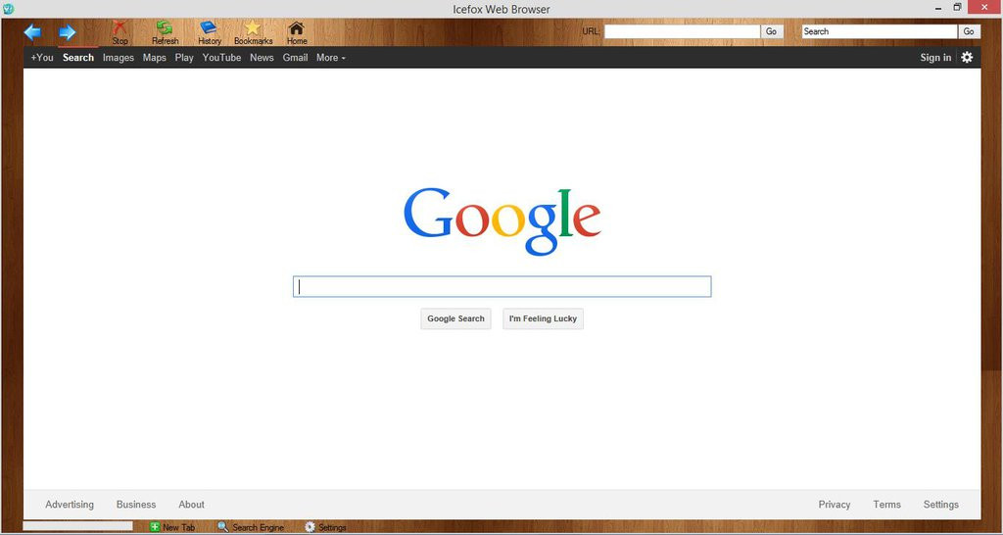Screen dimensions: 1003x535
Task: Open browser Settings in bottom bar
Action: (325, 527)
